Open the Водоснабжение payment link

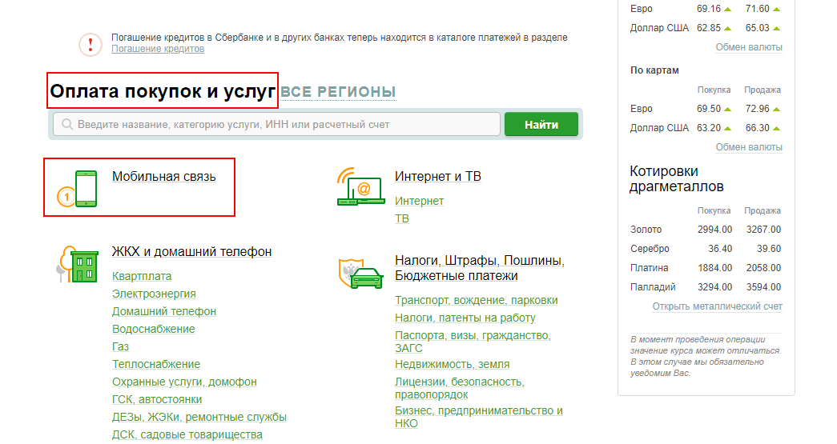(x=153, y=329)
